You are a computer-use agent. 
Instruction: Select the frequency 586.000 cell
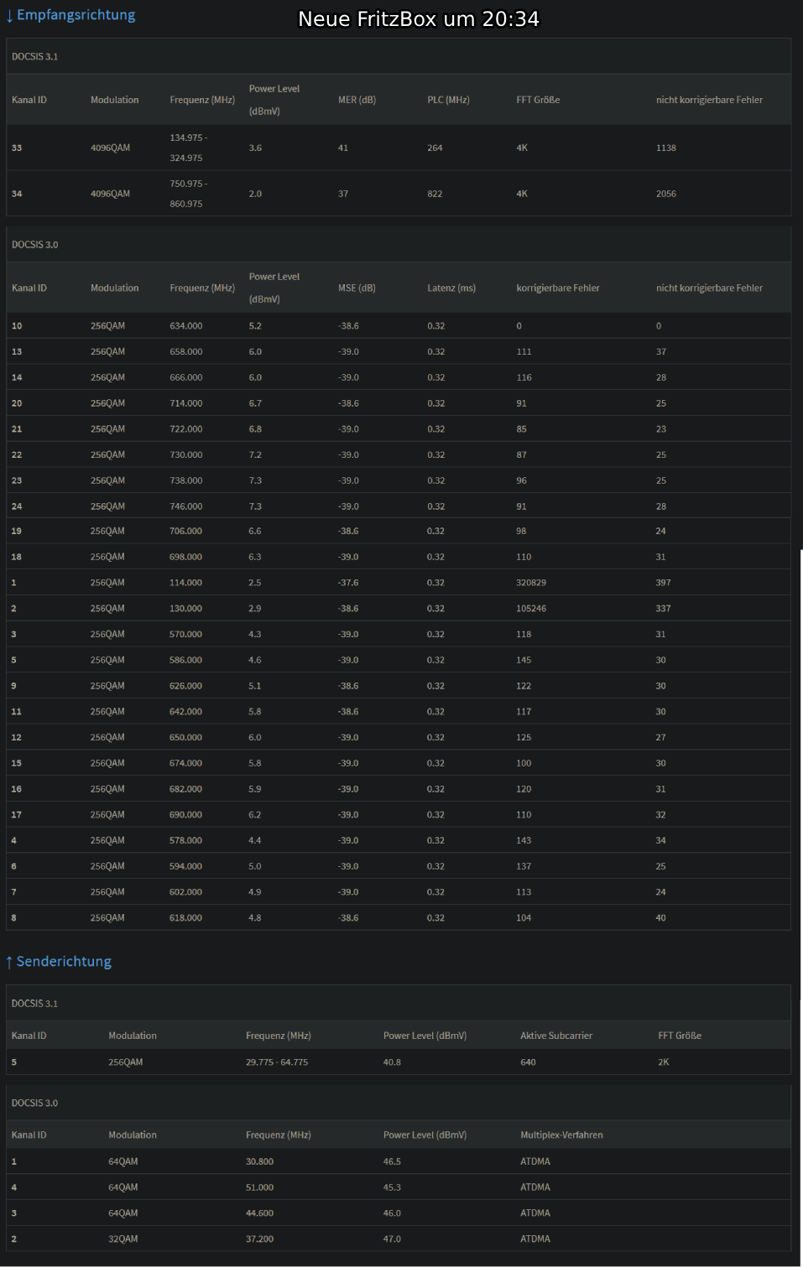(186, 661)
